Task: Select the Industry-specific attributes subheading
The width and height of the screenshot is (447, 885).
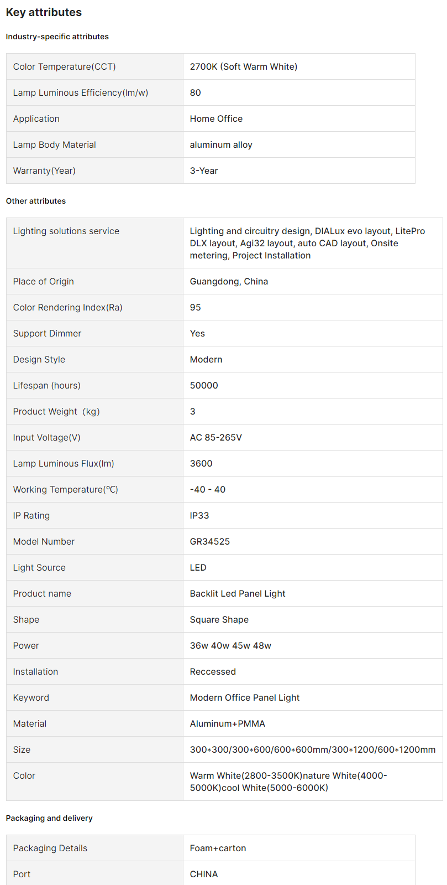Action: click(x=57, y=37)
